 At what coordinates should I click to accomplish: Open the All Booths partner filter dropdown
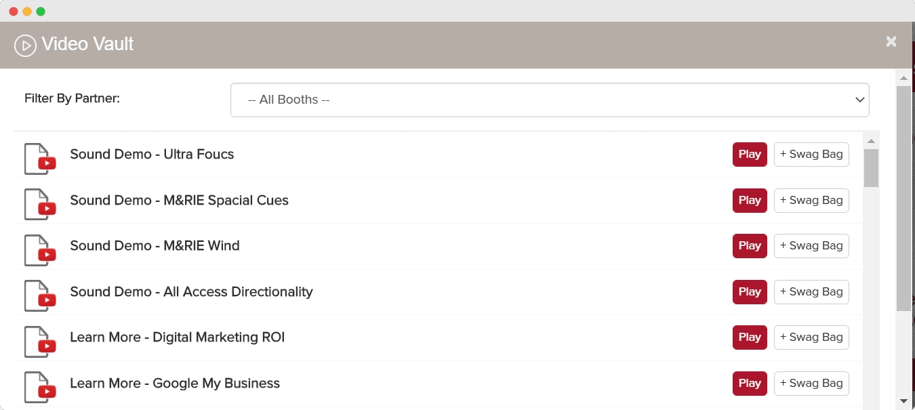[550, 100]
